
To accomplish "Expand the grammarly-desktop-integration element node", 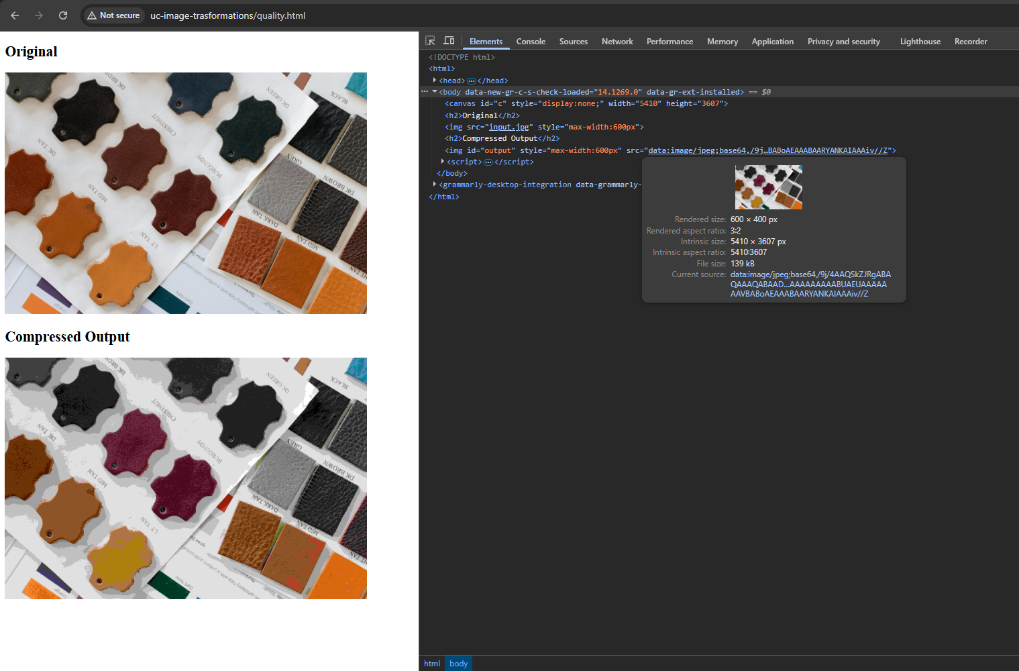I will tap(435, 185).
